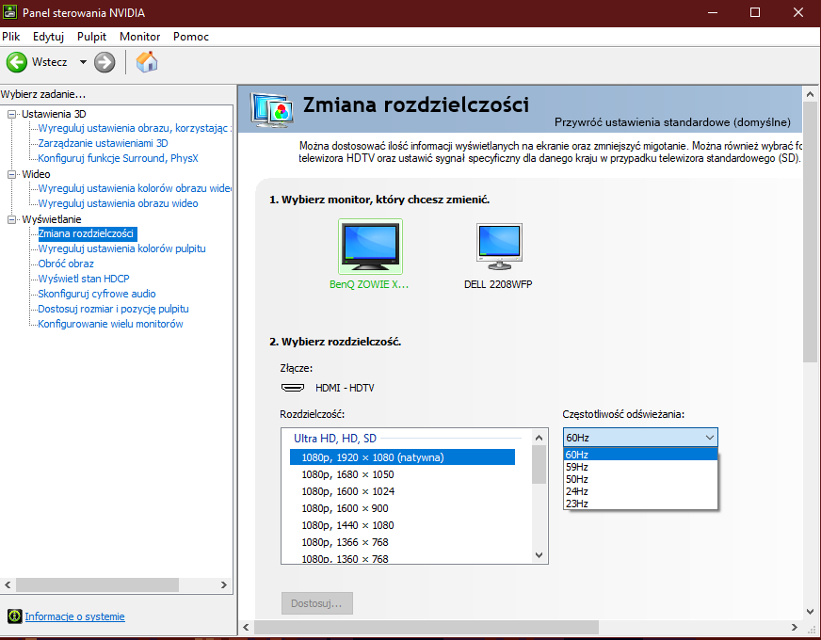Click the system information icon
The height and width of the screenshot is (640, 821).
[15, 616]
